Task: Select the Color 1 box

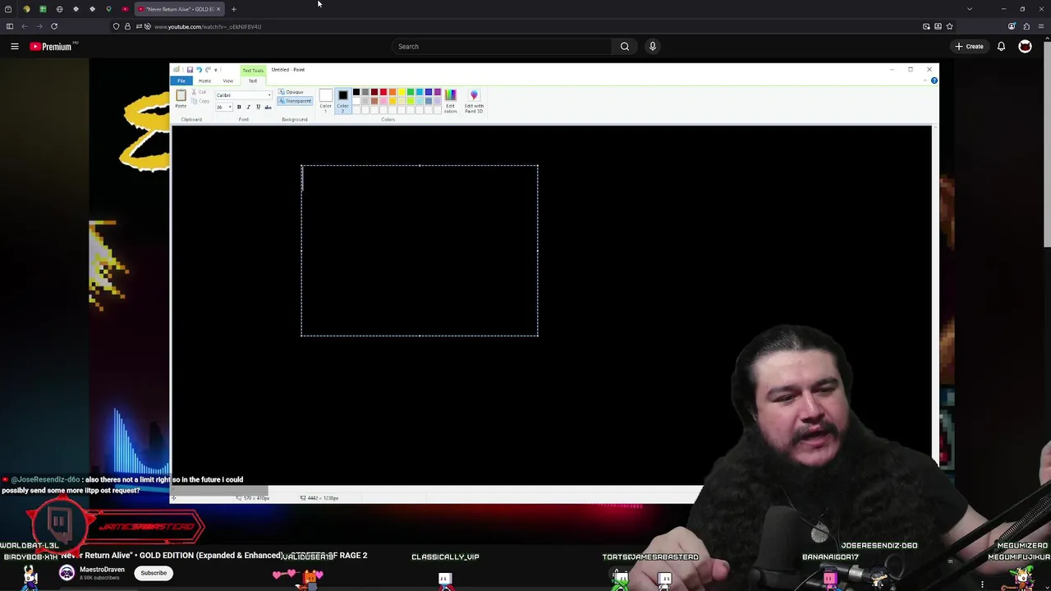Action: tap(326, 100)
